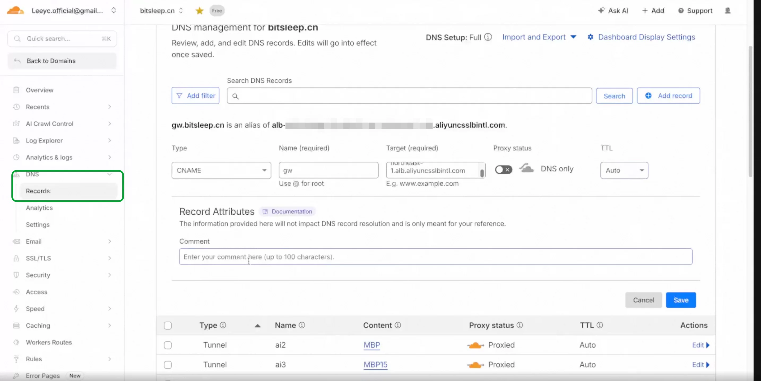
Task: Open the Import and Export dropdown
Action: click(x=539, y=37)
